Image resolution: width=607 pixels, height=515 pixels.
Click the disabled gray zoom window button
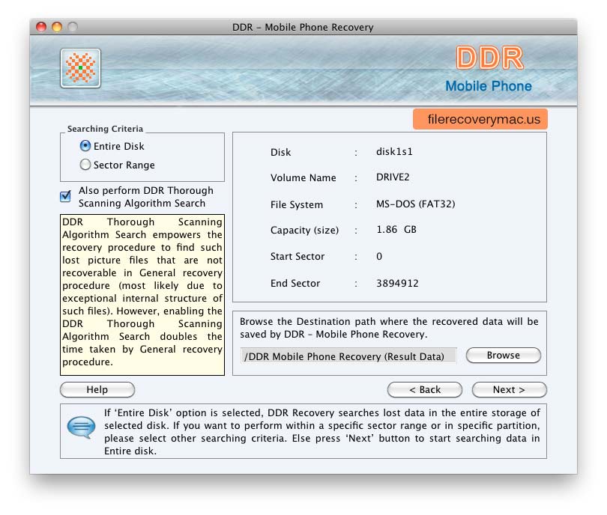click(73, 27)
